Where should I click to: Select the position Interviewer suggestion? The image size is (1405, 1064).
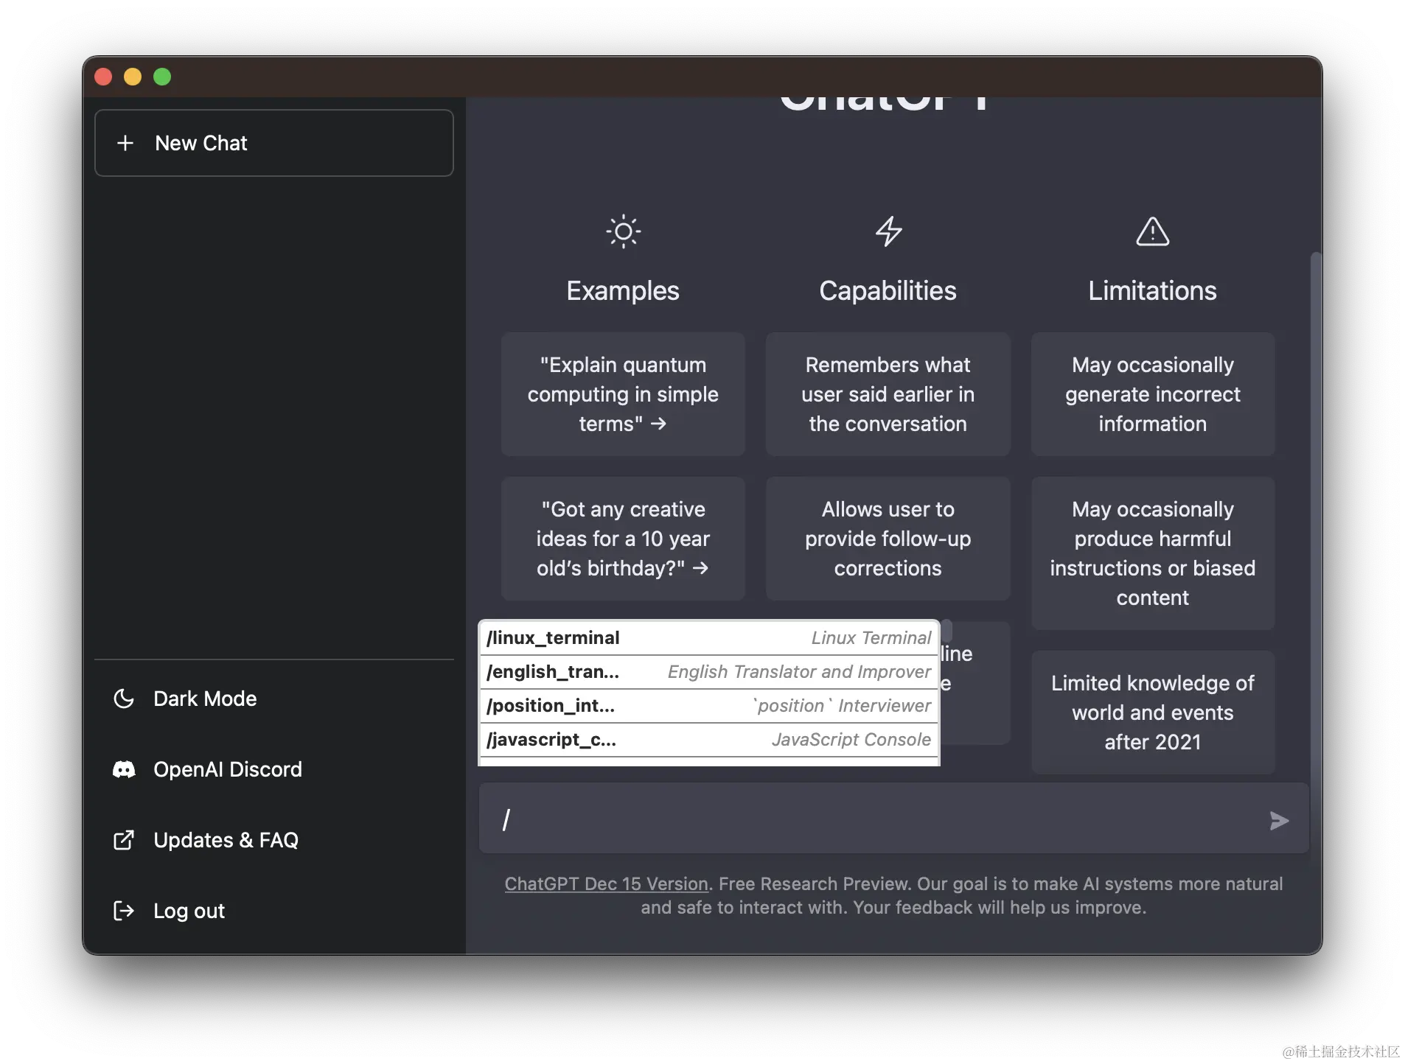point(708,706)
